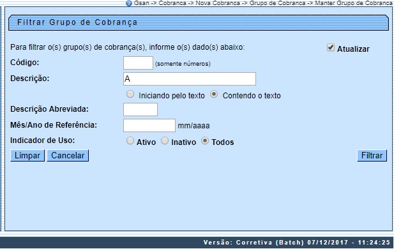This screenshot has width=394, height=249.
Task: Choose the Todos usage indicator
Action: tap(205, 140)
